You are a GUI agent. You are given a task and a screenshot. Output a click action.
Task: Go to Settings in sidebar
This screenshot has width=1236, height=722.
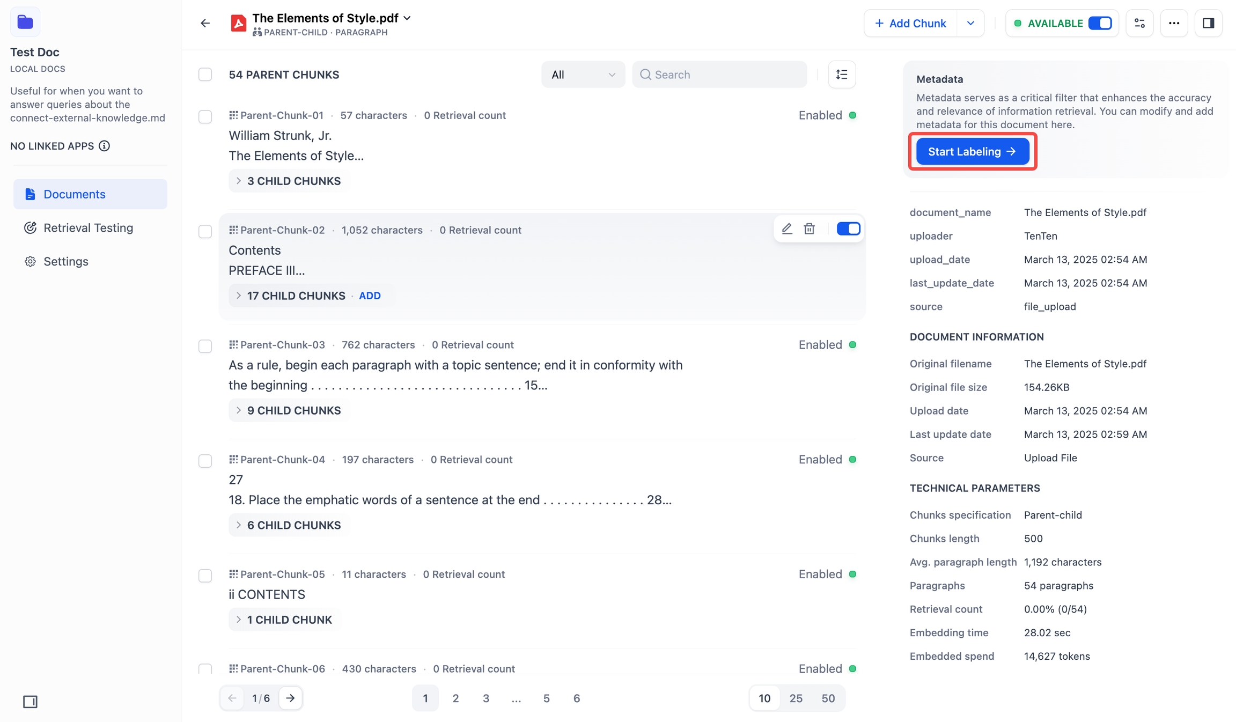pyautogui.click(x=65, y=261)
